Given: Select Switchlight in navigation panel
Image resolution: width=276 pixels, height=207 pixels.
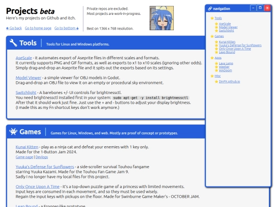Looking at the screenshot, I should 226,31.
